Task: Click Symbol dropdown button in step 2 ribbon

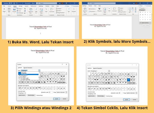Action: [x=142, y=10]
